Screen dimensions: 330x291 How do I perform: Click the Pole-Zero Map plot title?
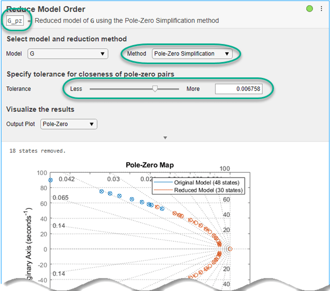click(x=150, y=165)
